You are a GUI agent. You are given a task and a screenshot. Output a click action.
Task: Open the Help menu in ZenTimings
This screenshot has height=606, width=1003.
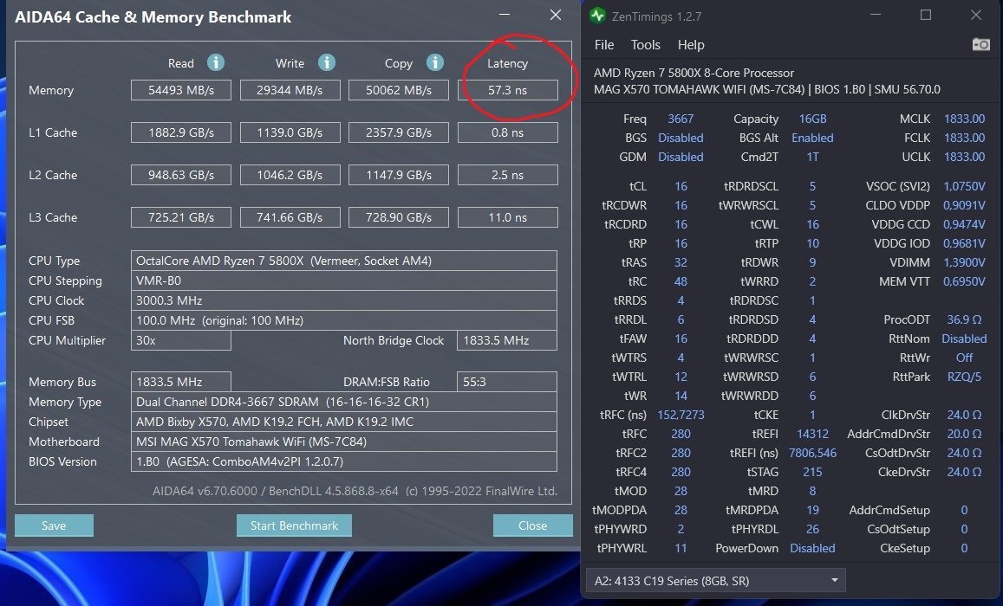pos(691,45)
